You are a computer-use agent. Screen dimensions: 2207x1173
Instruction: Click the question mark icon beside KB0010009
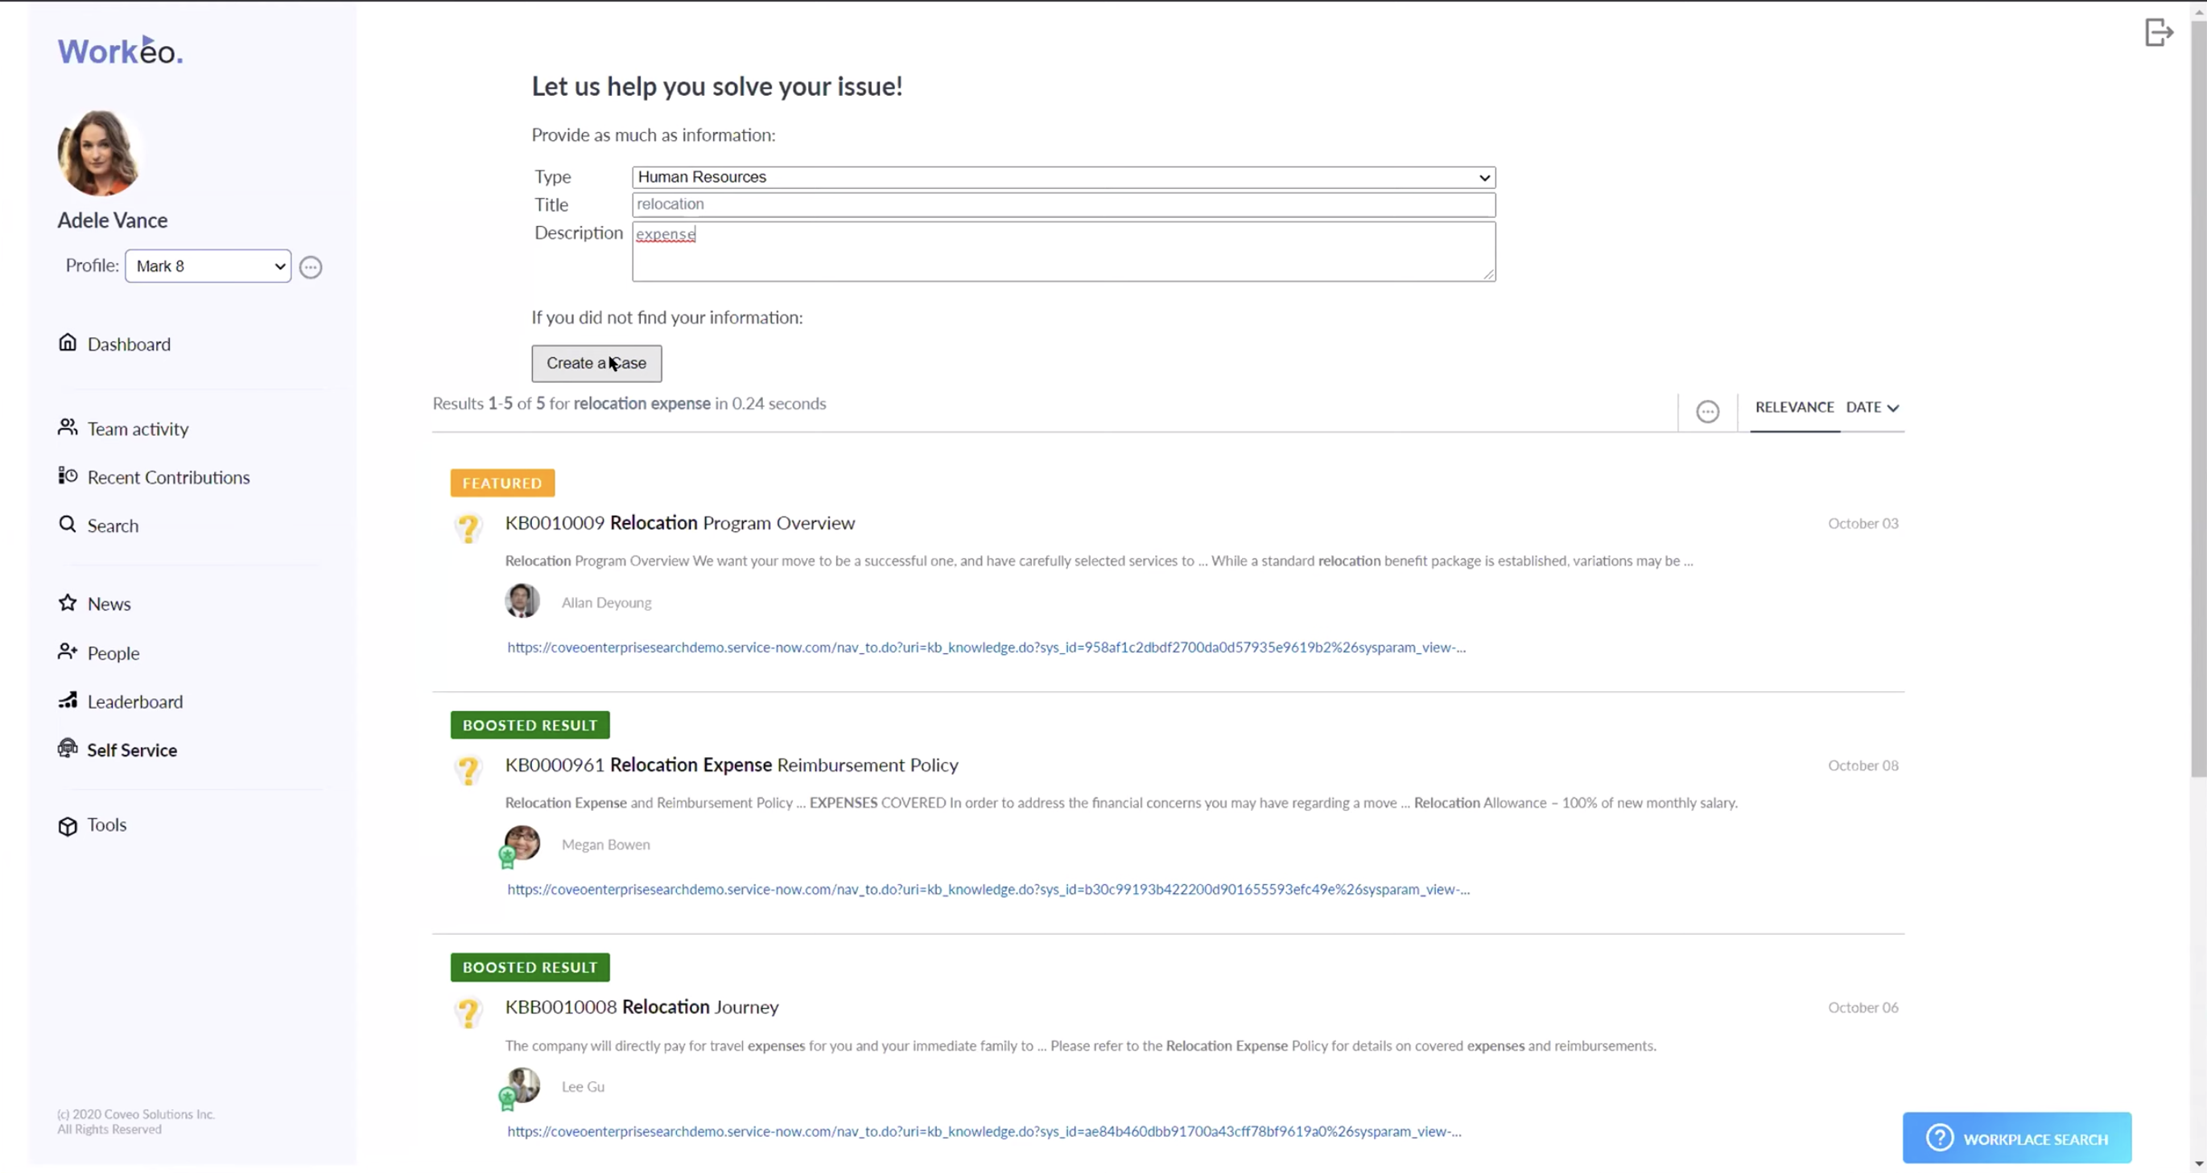tap(468, 527)
